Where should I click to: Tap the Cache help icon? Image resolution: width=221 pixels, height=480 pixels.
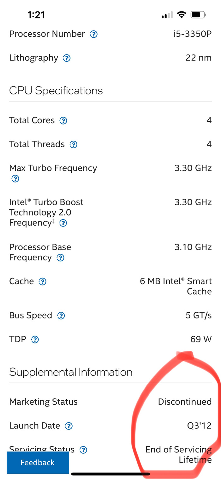coord(42,282)
